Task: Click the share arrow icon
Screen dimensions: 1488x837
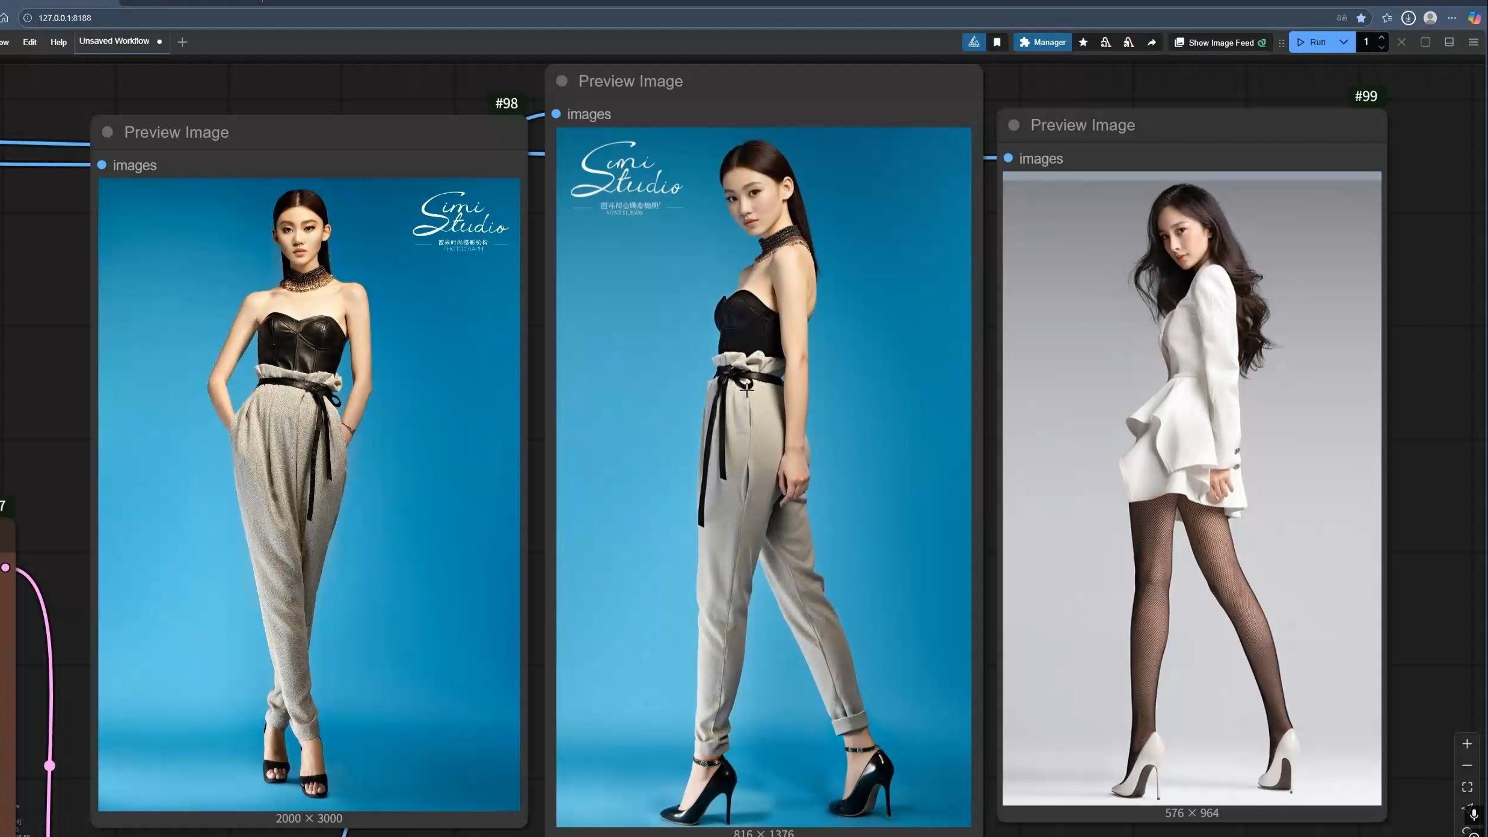Action: 1151,42
